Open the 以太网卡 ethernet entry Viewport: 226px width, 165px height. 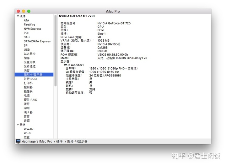(30, 54)
